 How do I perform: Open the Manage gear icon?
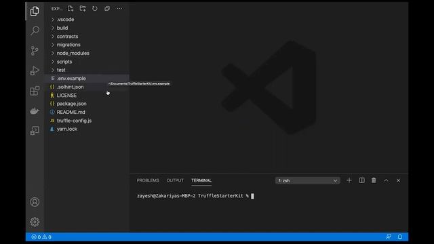tap(35, 222)
